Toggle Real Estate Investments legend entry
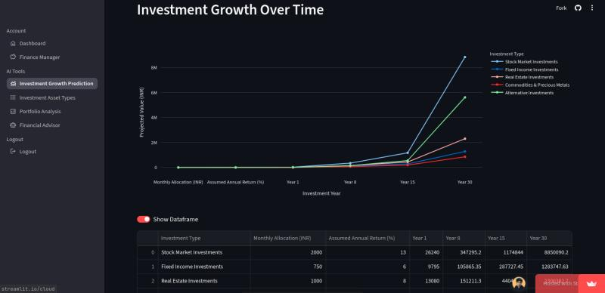This screenshot has width=605, height=293. tap(522, 77)
